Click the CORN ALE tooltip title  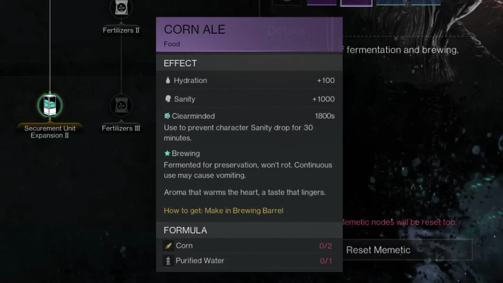click(194, 30)
